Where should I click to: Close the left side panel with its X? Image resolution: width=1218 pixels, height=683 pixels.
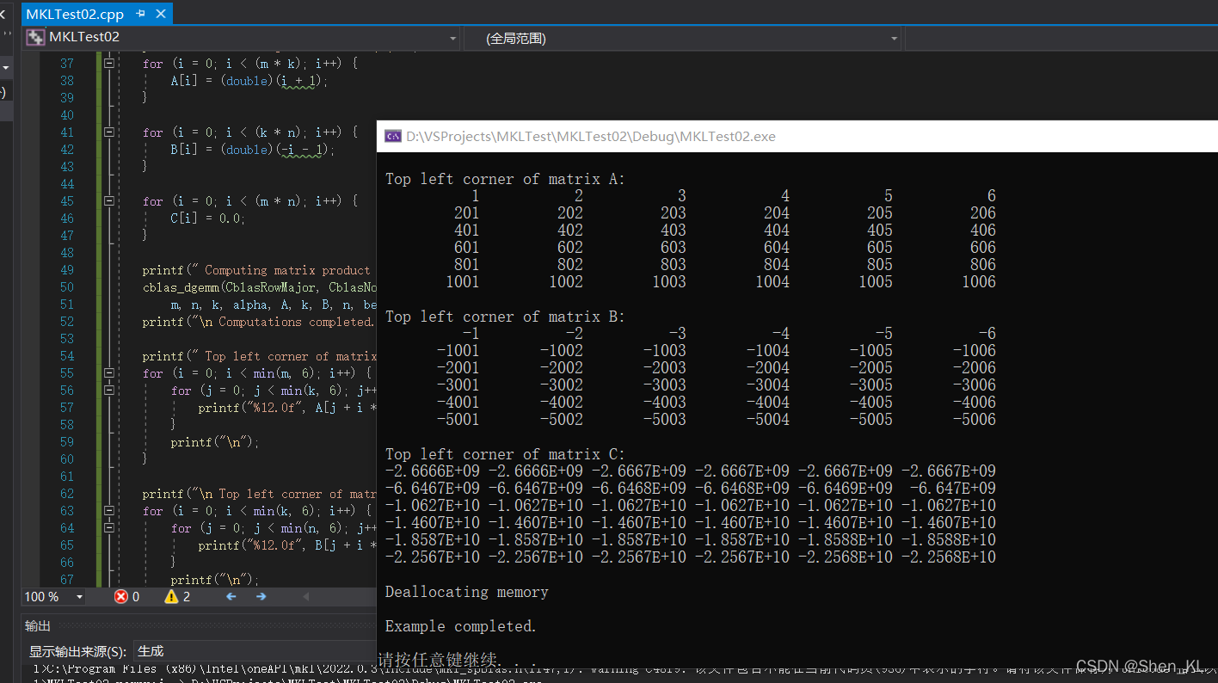click(3, 14)
